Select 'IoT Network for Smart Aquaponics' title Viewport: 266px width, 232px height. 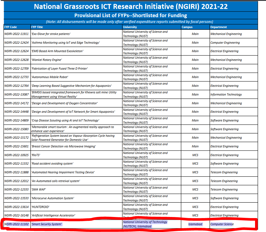[x=73, y=112]
